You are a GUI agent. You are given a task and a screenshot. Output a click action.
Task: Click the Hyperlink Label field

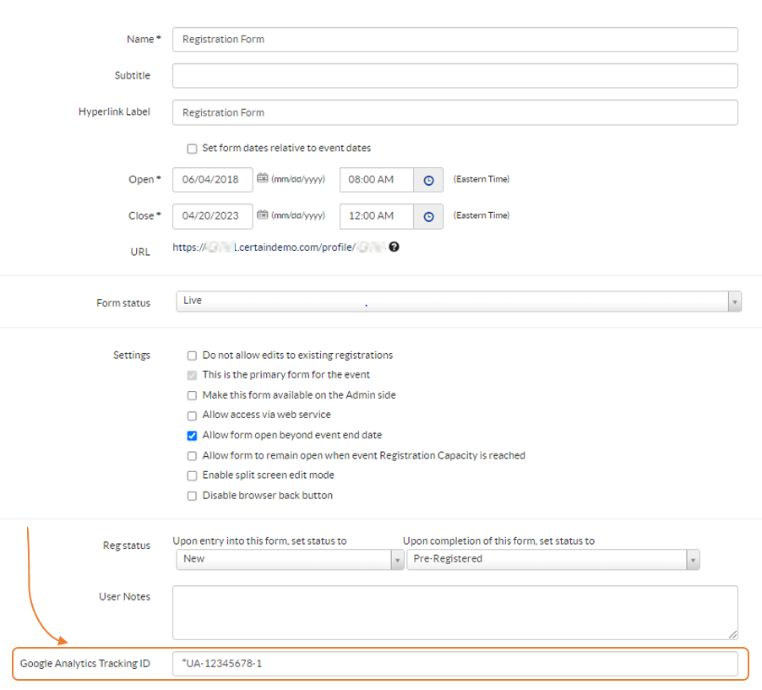click(x=454, y=112)
